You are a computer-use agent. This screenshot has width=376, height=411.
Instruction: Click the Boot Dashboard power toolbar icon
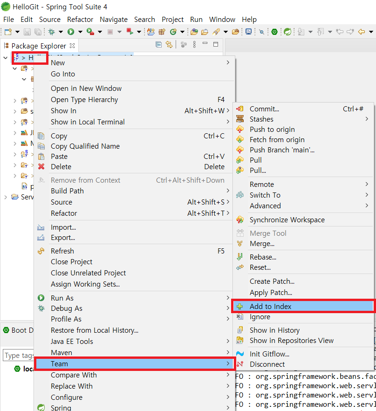[x=274, y=32]
